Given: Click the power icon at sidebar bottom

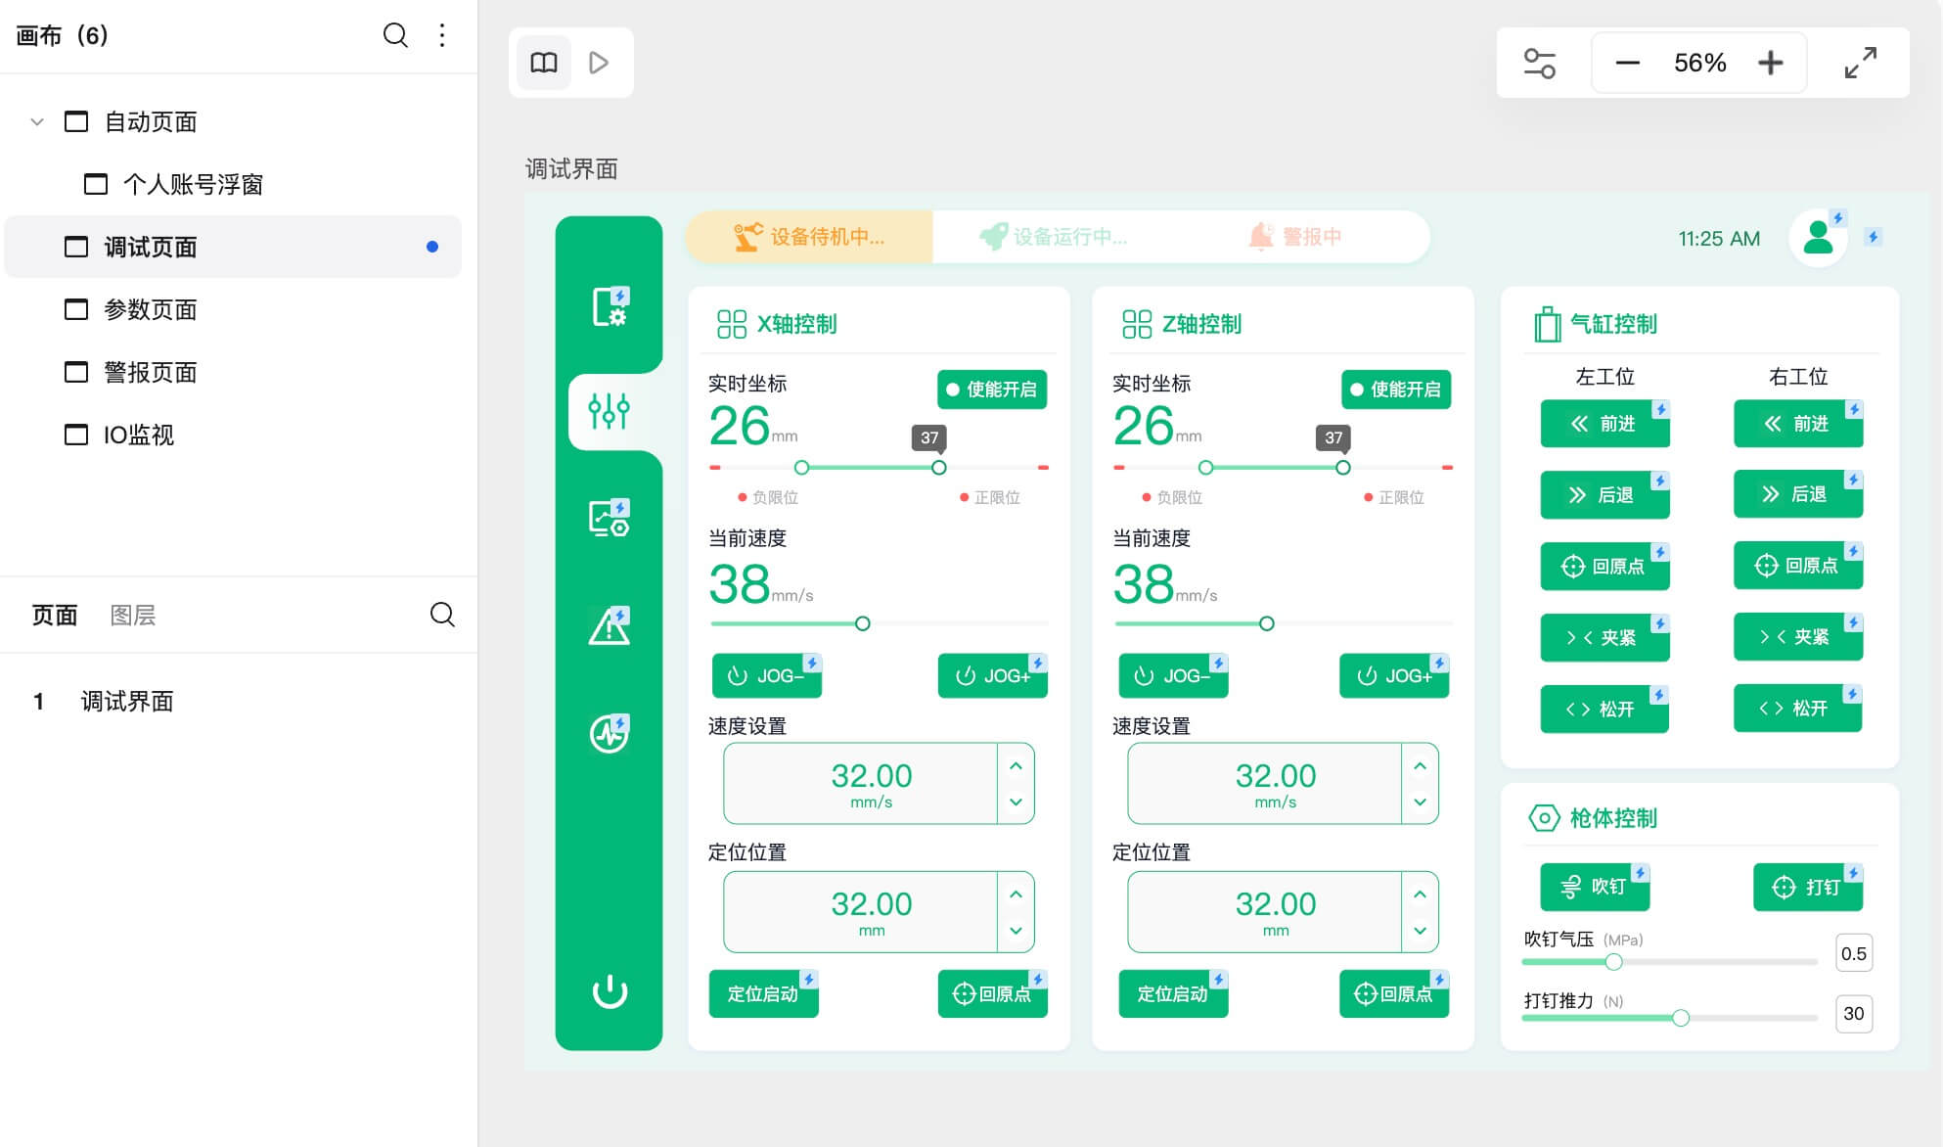Looking at the screenshot, I should click(x=610, y=990).
